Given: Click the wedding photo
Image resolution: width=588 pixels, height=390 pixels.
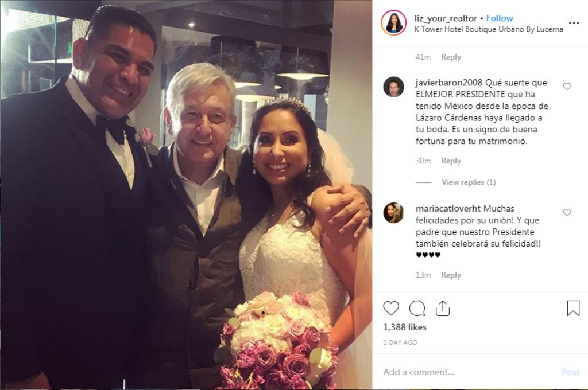Looking at the screenshot, I should point(186,195).
